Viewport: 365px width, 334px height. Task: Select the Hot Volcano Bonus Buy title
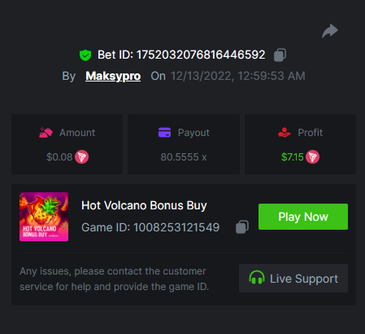tap(144, 205)
